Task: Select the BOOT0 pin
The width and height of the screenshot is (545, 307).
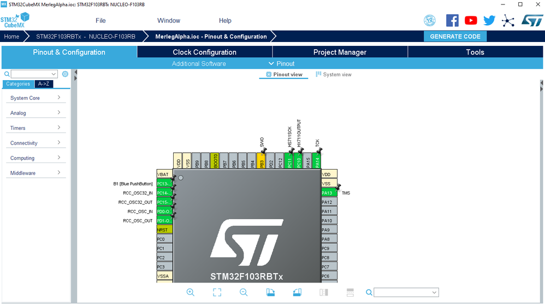Action: point(215,161)
